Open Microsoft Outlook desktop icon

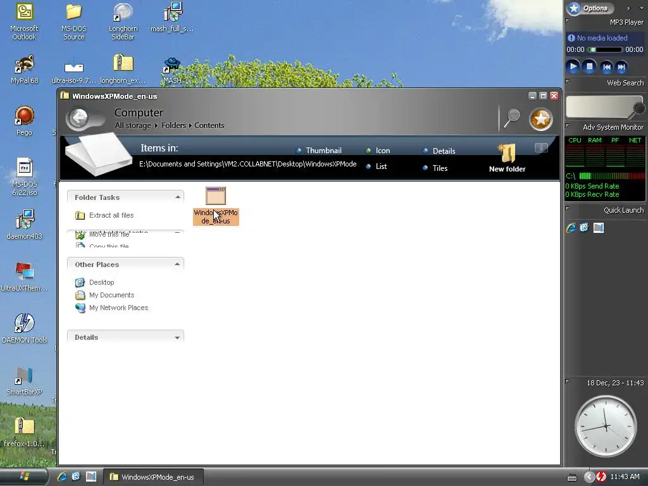[x=24, y=22]
